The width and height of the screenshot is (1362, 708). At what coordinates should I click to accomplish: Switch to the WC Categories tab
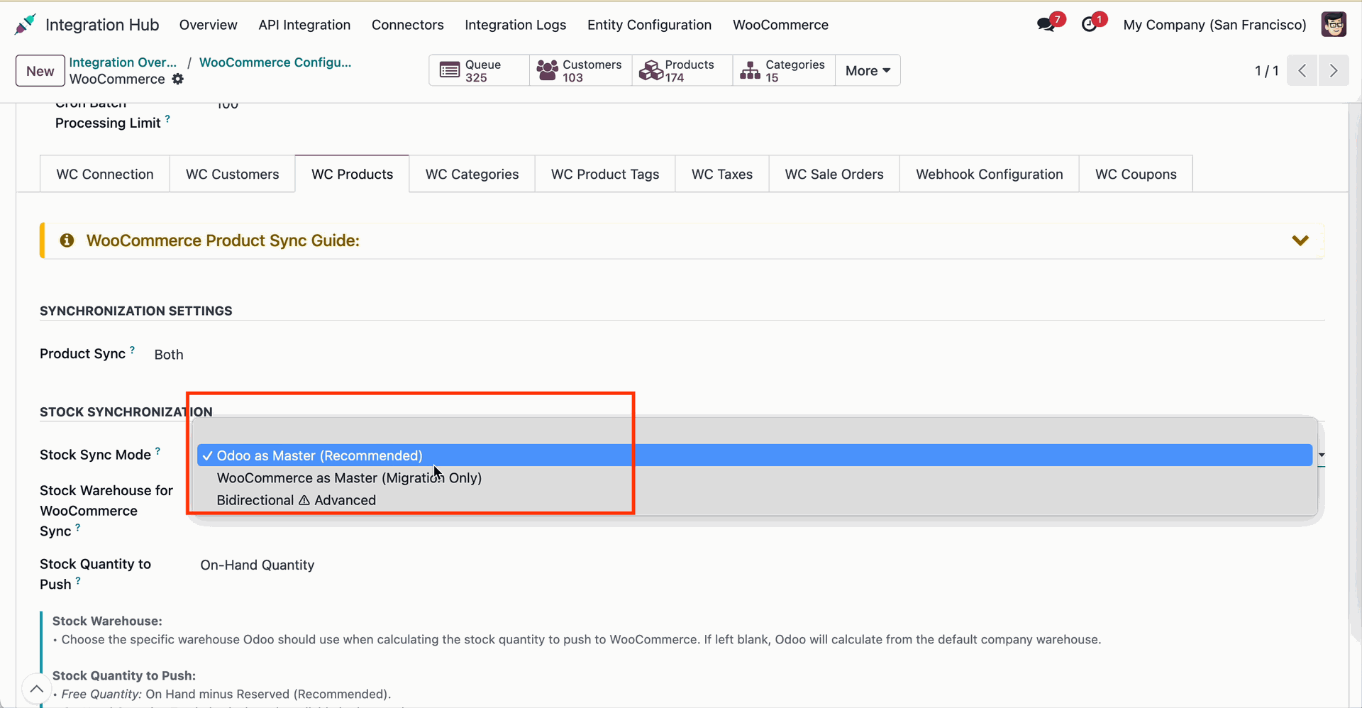point(472,175)
